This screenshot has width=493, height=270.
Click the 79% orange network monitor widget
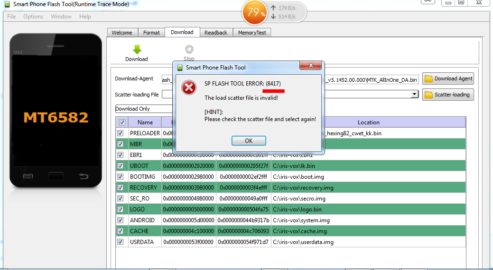click(x=254, y=12)
